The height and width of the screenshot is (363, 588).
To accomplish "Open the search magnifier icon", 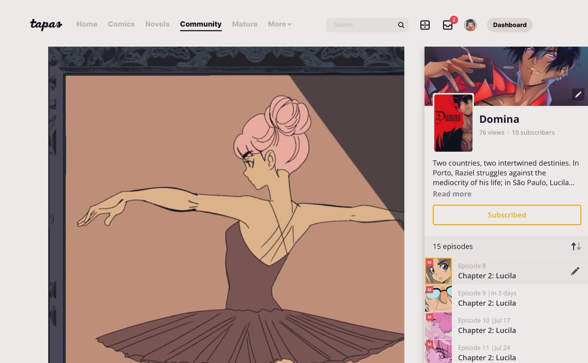I will click(401, 24).
